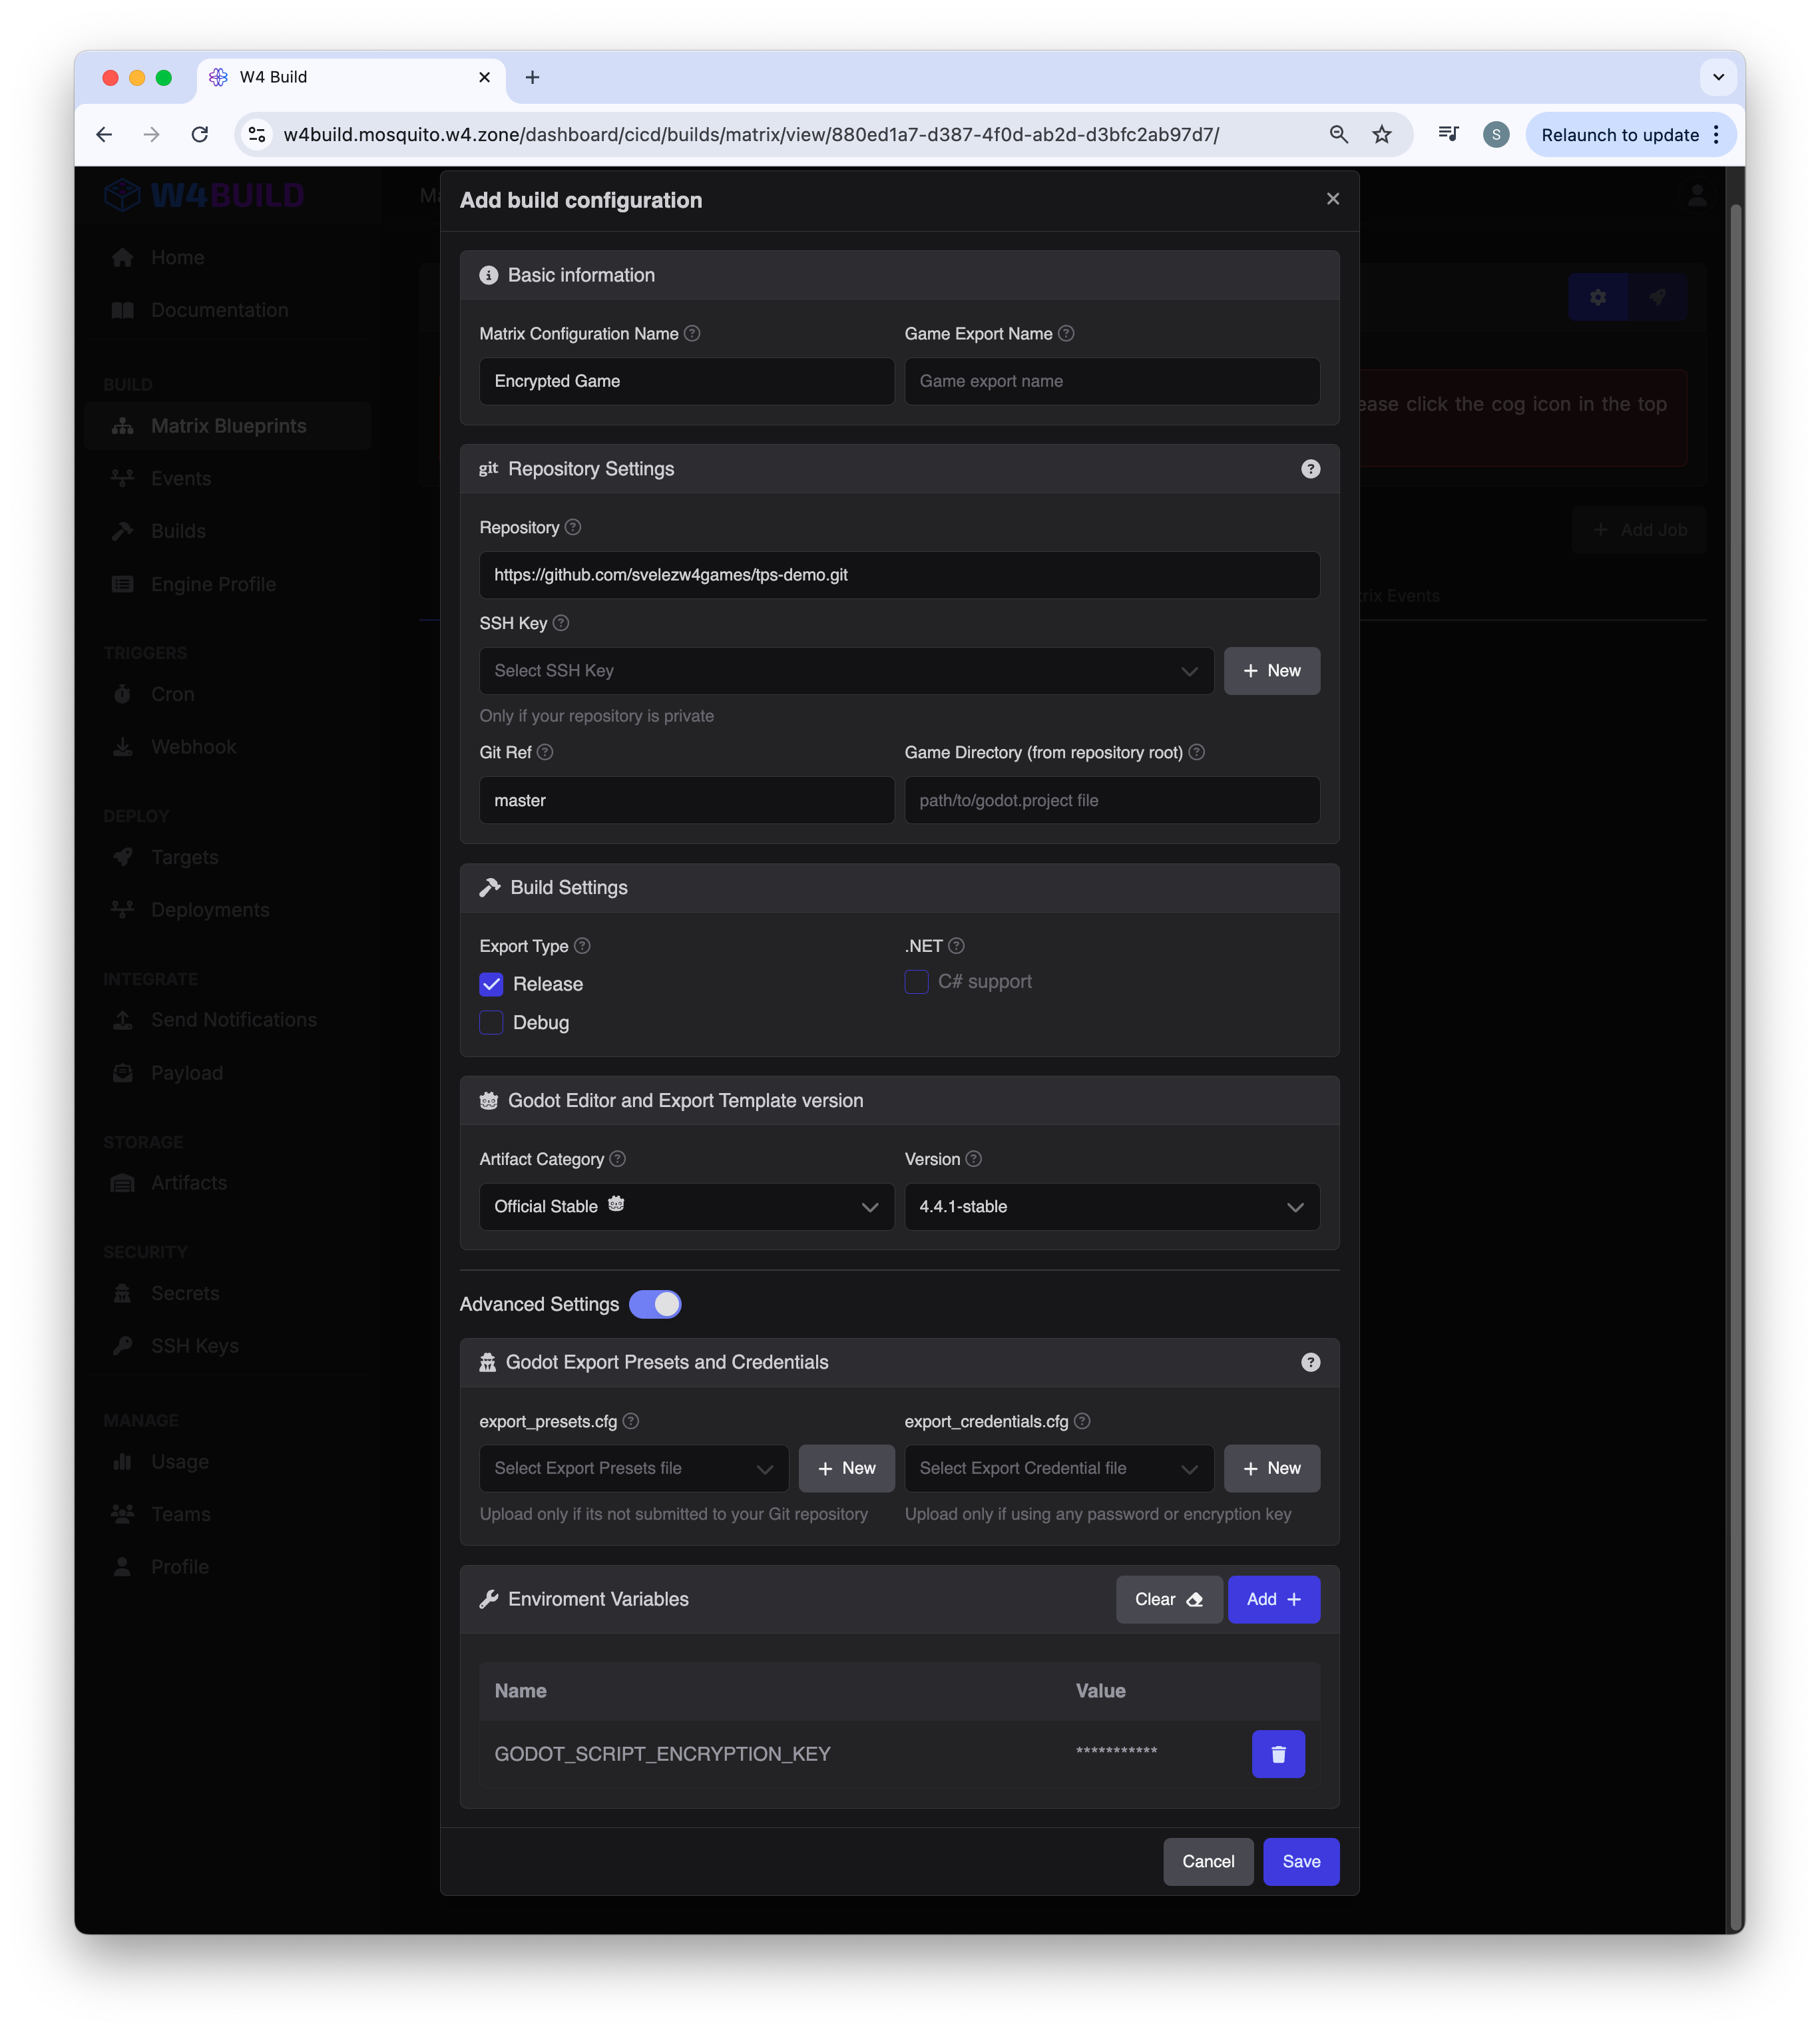Open the Repository Settings help question mark
This screenshot has width=1820, height=2033.
(x=1310, y=469)
